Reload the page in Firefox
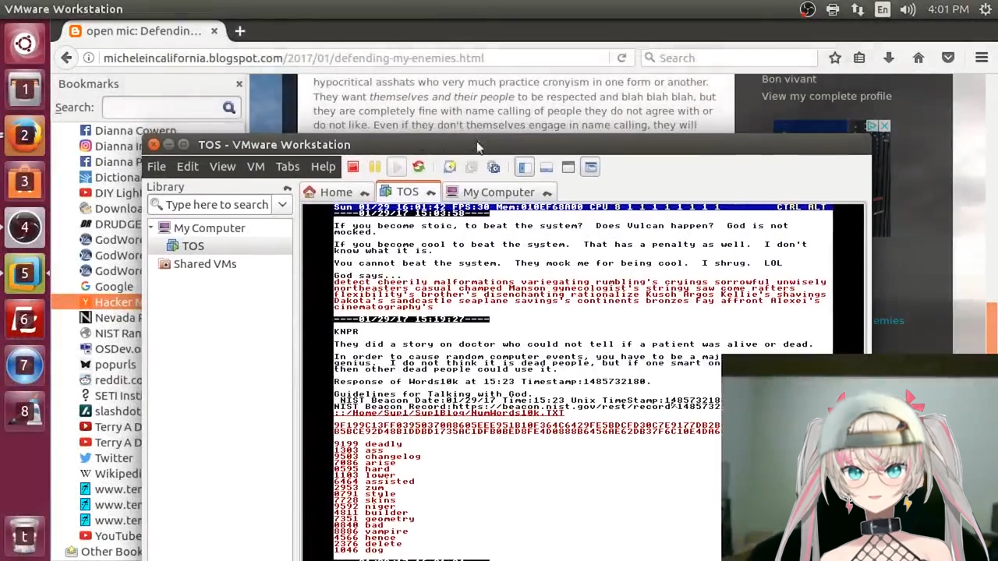998x561 pixels. pyautogui.click(x=621, y=58)
